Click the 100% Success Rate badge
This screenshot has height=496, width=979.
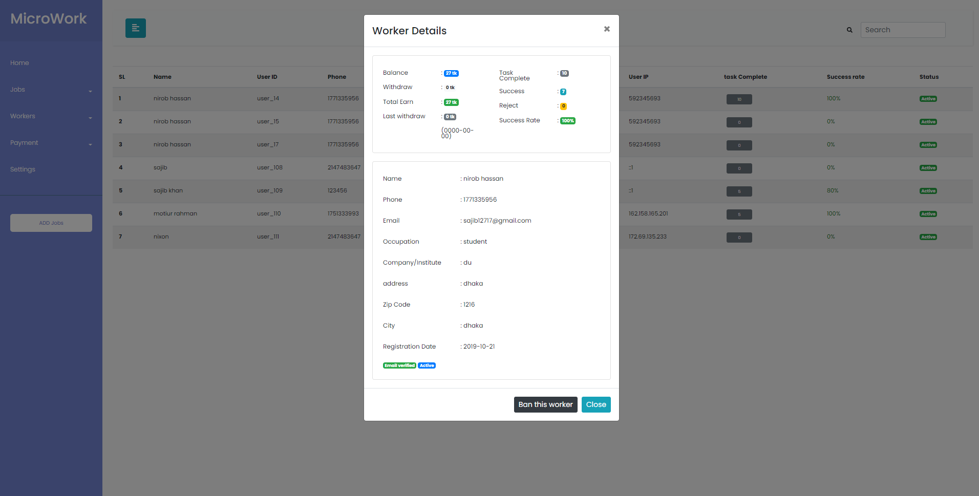568,121
